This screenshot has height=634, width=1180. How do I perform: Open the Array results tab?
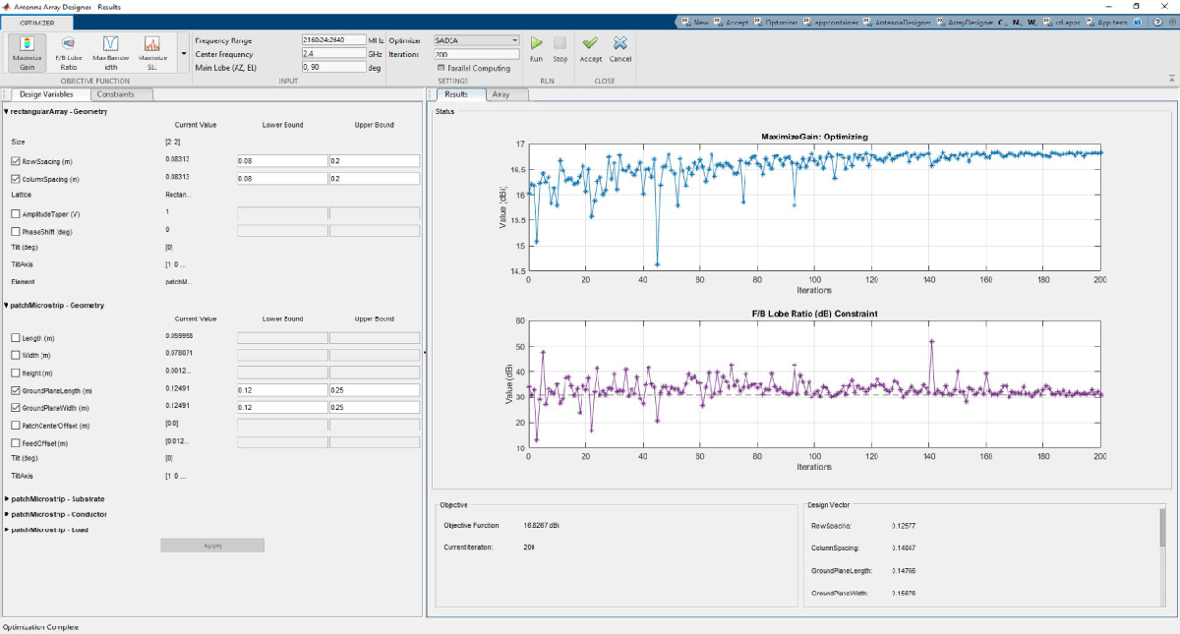(x=501, y=94)
